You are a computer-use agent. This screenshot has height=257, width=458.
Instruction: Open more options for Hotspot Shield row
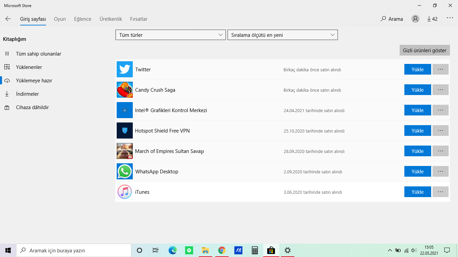[441, 131]
